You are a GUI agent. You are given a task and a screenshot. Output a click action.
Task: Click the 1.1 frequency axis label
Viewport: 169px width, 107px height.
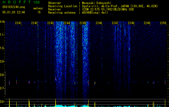tap(2, 35)
